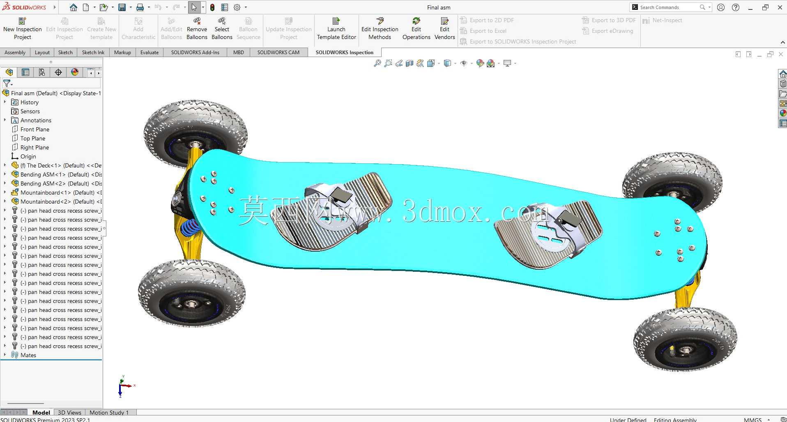This screenshot has width=787, height=422.
Task: Open the SOLIDWORKS menu flyout arrow
Action: (x=55, y=7)
